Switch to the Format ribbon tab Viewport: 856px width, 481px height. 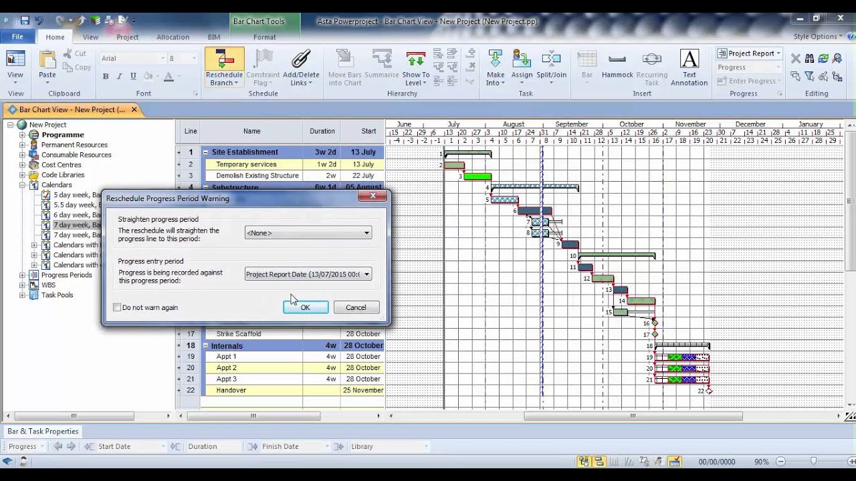tap(265, 37)
